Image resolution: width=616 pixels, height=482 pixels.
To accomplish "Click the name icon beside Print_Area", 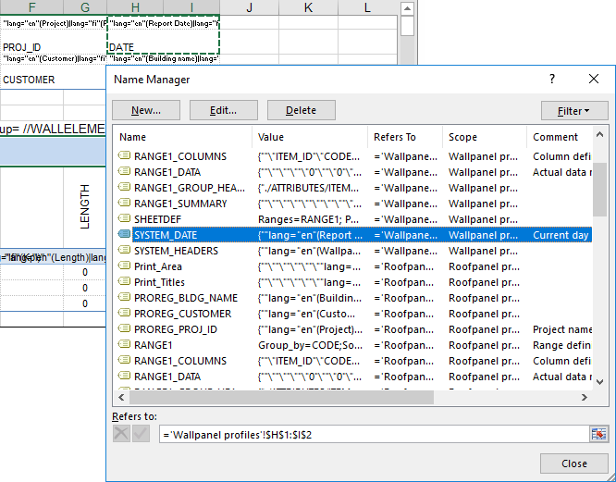I will 125,266.
